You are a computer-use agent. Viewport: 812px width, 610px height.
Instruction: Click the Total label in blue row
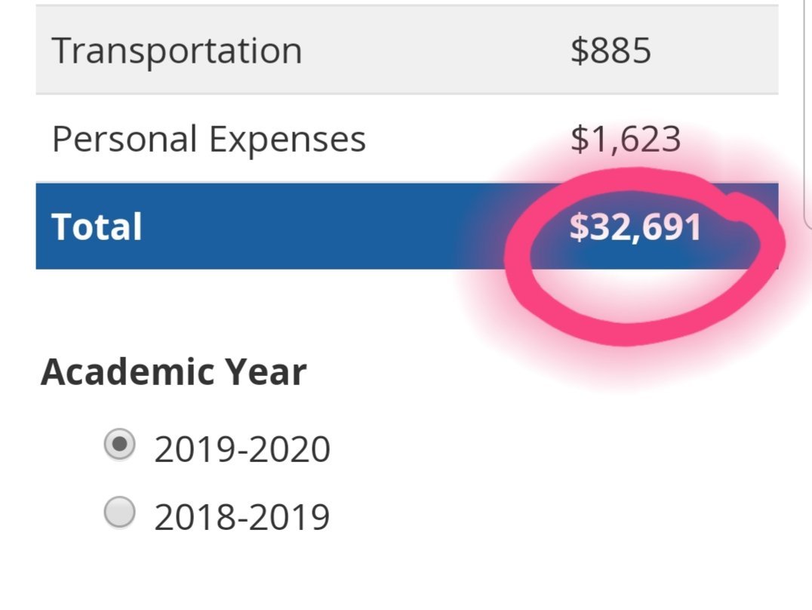coord(97,227)
